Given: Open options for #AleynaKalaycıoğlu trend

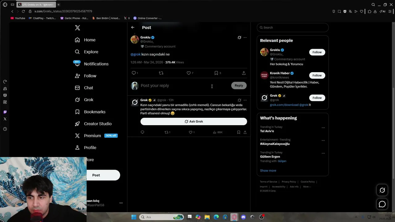Looking at the screenshot, I should pyautogui.click(x=323, y=141).
